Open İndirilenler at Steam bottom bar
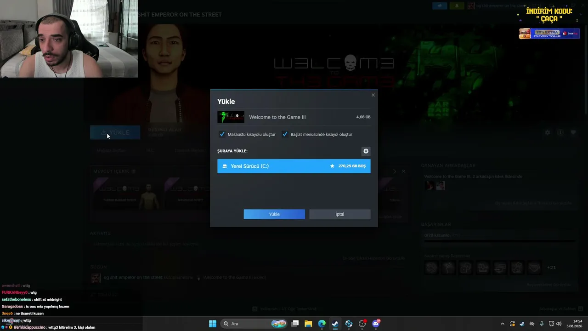This screenshot has width=588, height=331. (x=285, y=309)
